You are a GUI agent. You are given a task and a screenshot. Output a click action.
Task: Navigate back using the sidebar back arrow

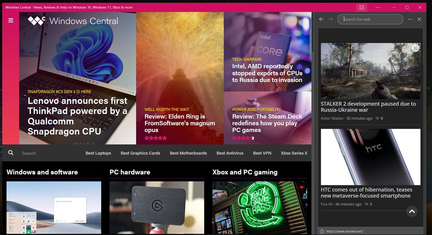coord(321,19)
